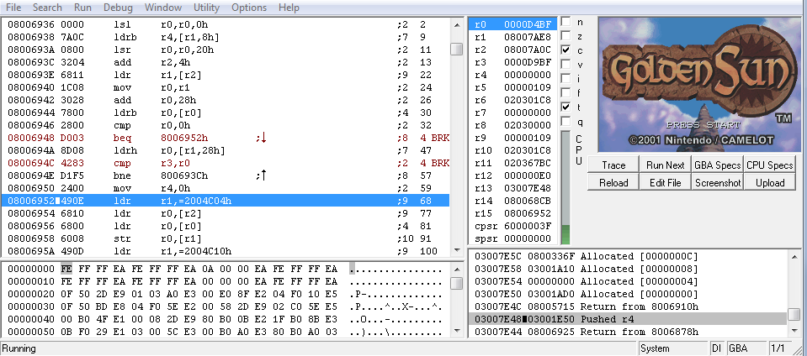Click the FE byte at hex offset 00000000

pyautogui.click(x=66, y=269)
